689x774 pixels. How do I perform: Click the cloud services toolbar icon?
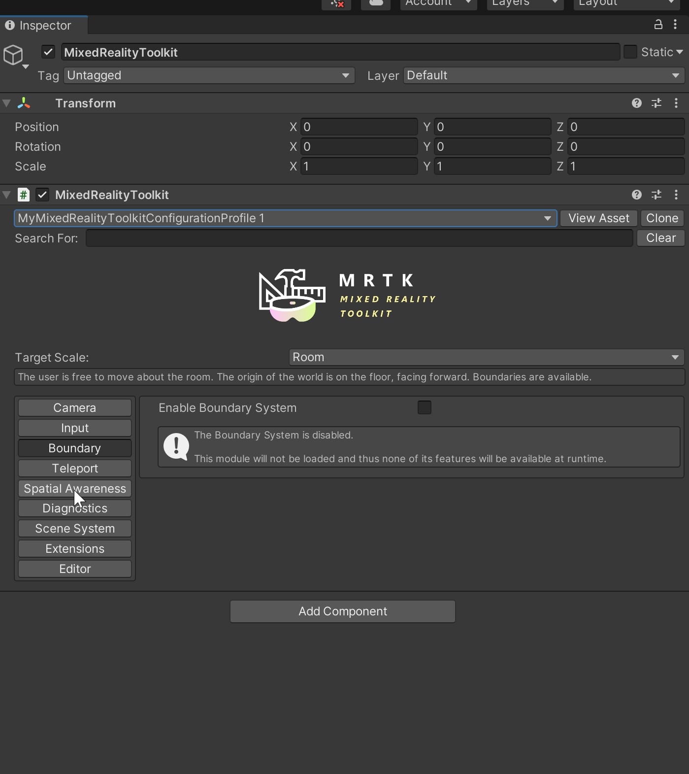(376, 3)
